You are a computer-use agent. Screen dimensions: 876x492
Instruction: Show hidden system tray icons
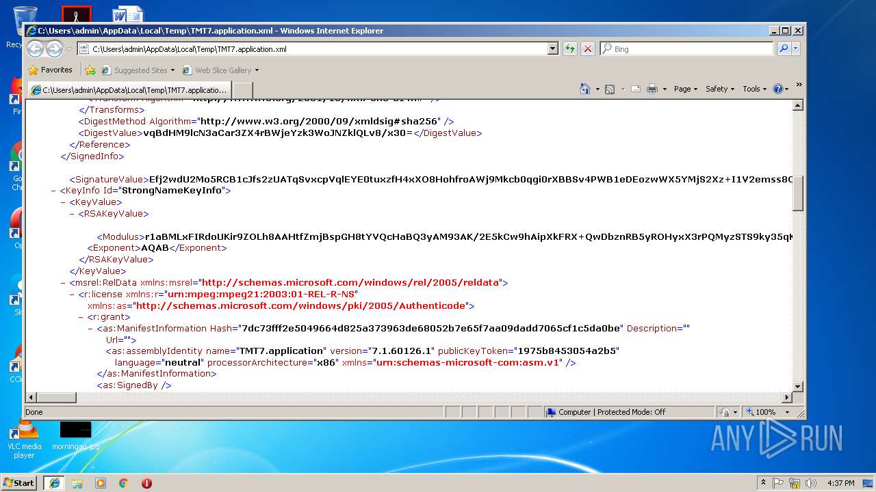[x=763, y=482]
